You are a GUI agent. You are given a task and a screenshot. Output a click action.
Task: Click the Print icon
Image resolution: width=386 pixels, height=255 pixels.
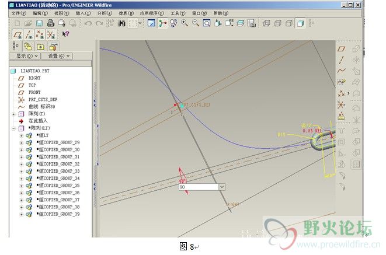click(x=50, y=23)
